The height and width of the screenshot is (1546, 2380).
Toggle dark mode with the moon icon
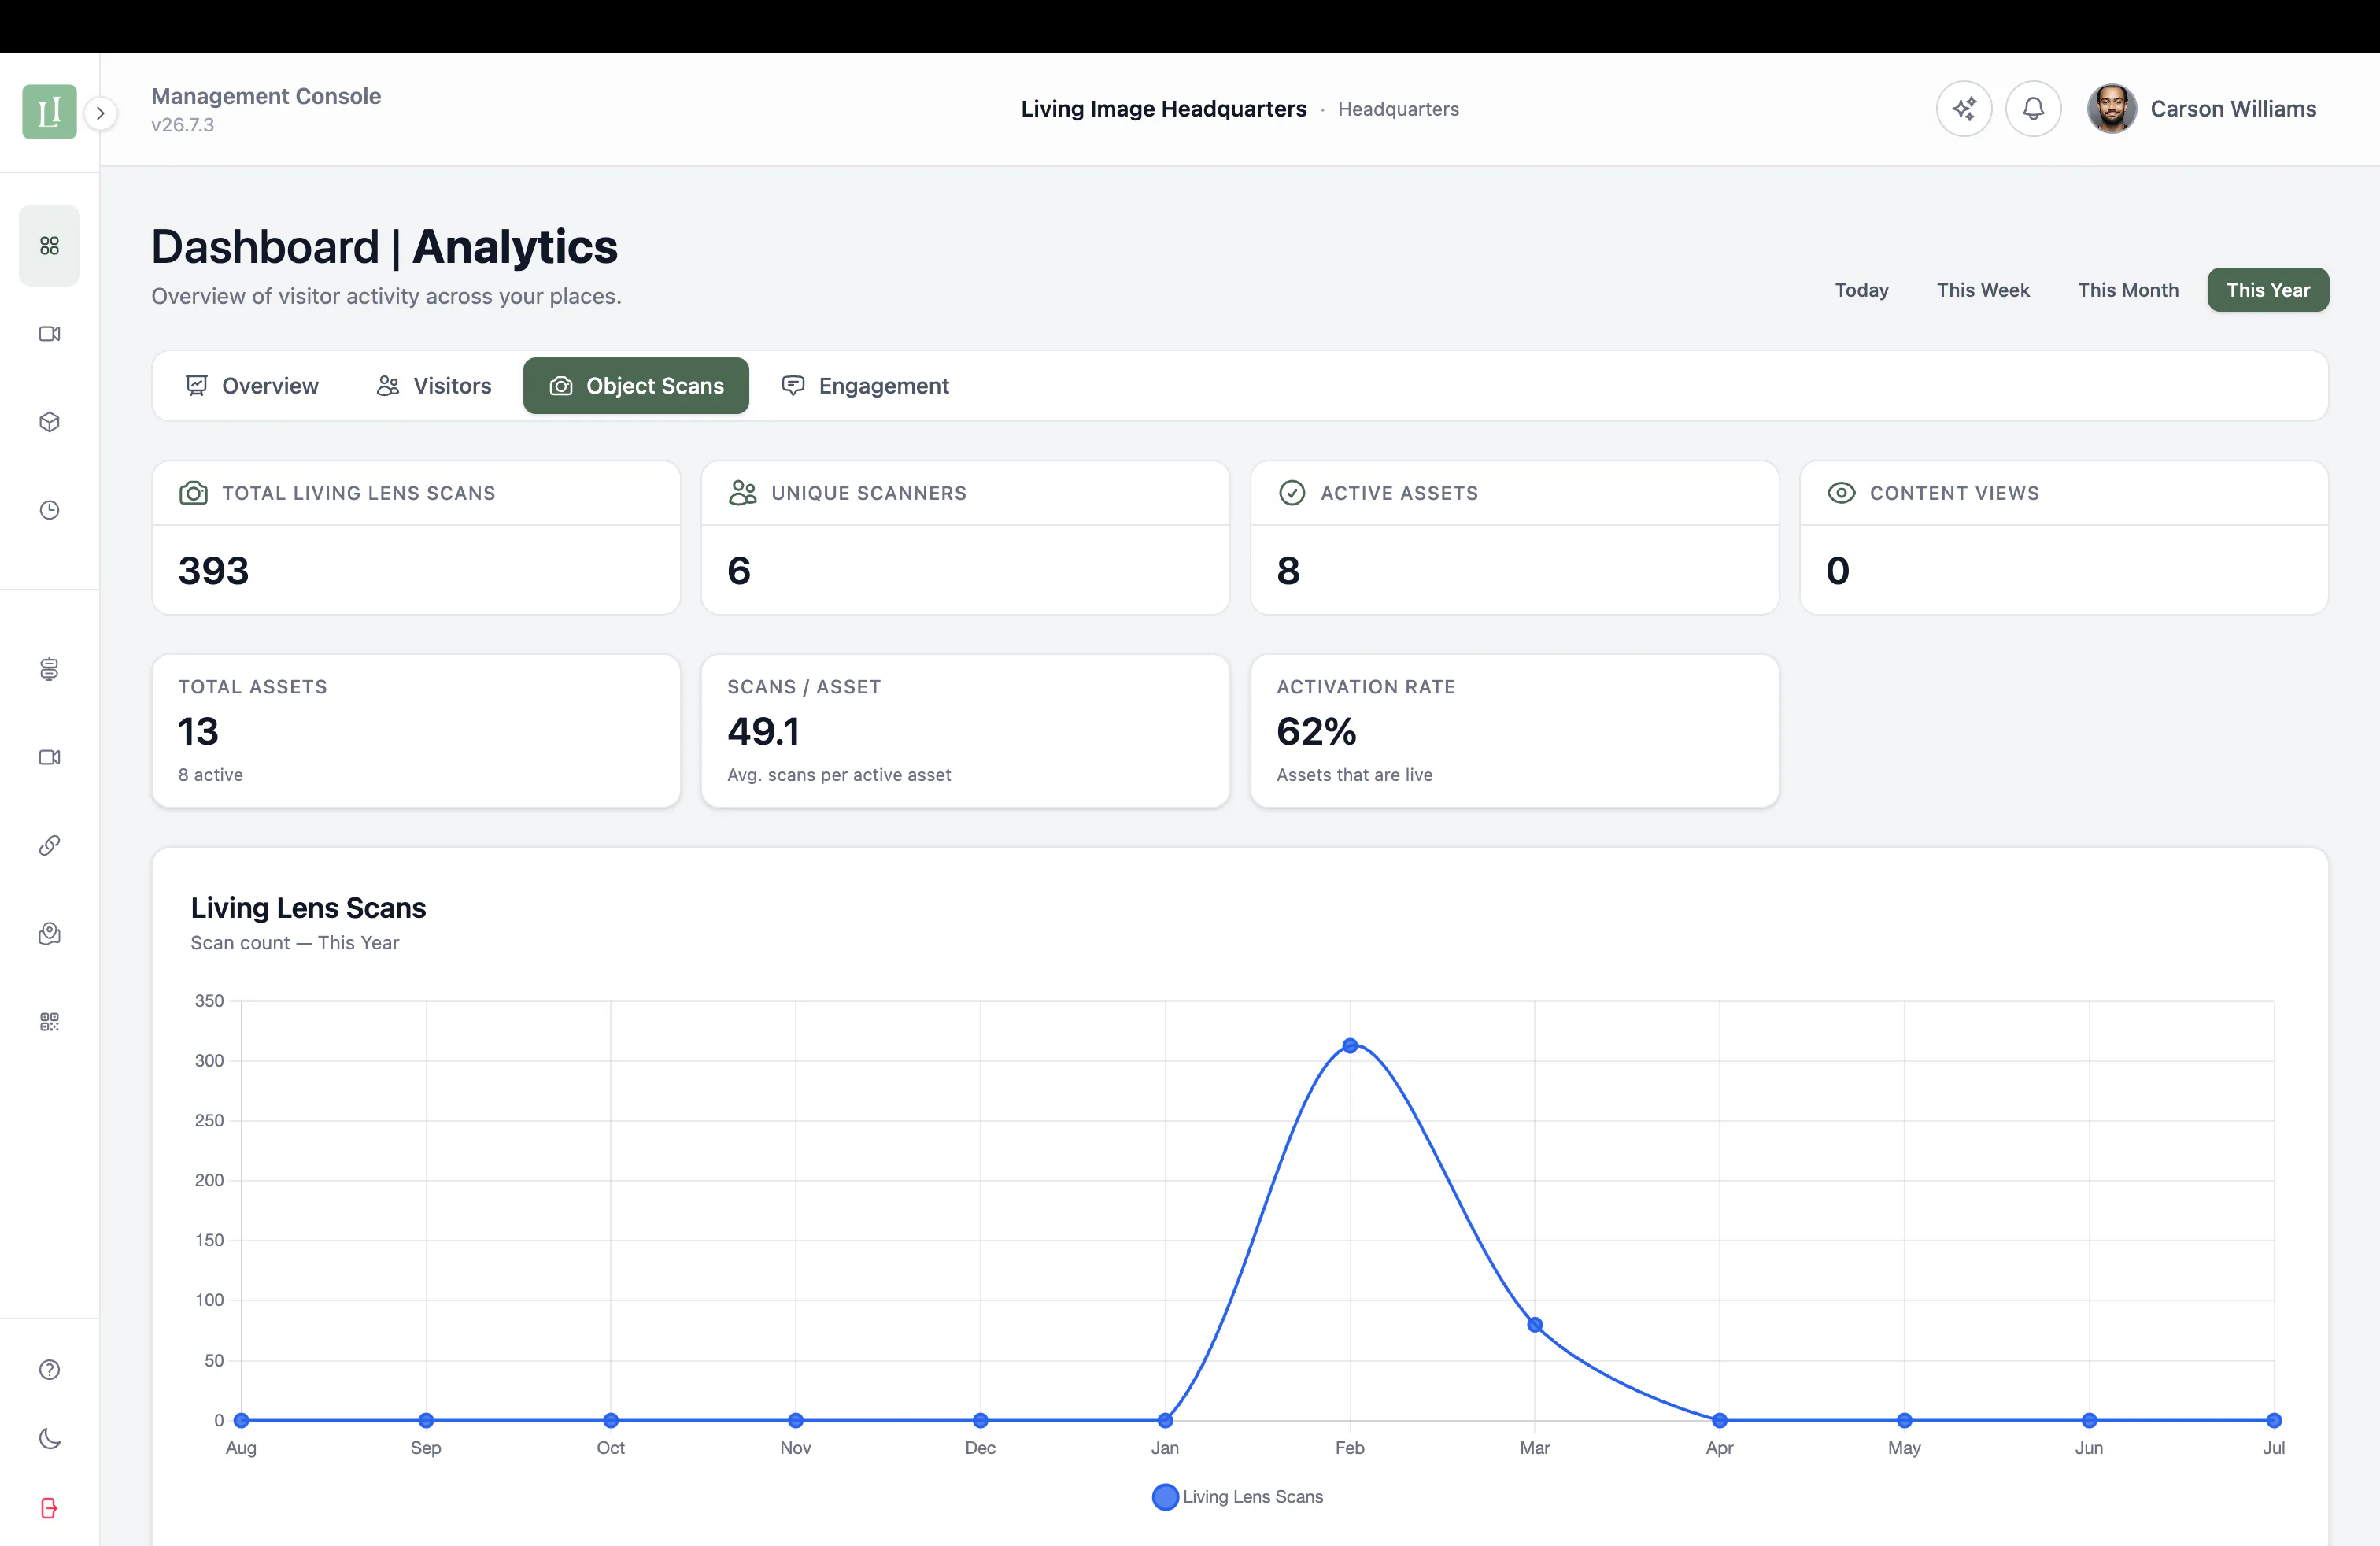click(49, 1439)
